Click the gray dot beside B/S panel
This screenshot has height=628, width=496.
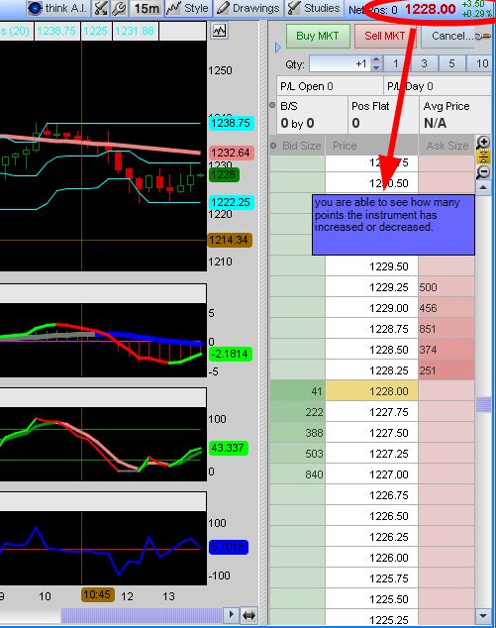pos(272,105)
